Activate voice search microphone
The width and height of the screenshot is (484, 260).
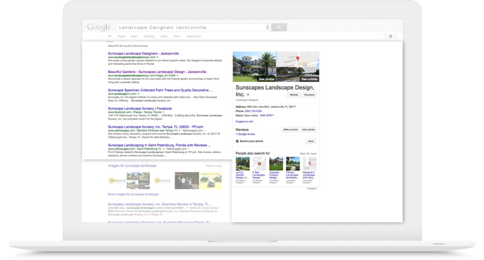click(268, 27)
